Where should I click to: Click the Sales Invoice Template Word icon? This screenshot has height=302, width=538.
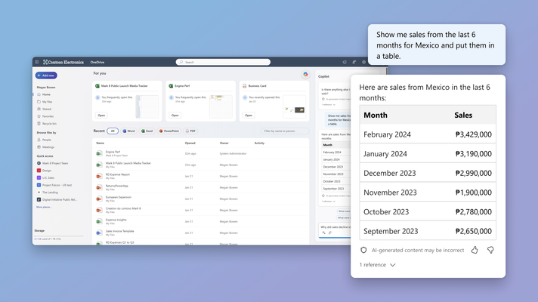[x=99, y=233]
